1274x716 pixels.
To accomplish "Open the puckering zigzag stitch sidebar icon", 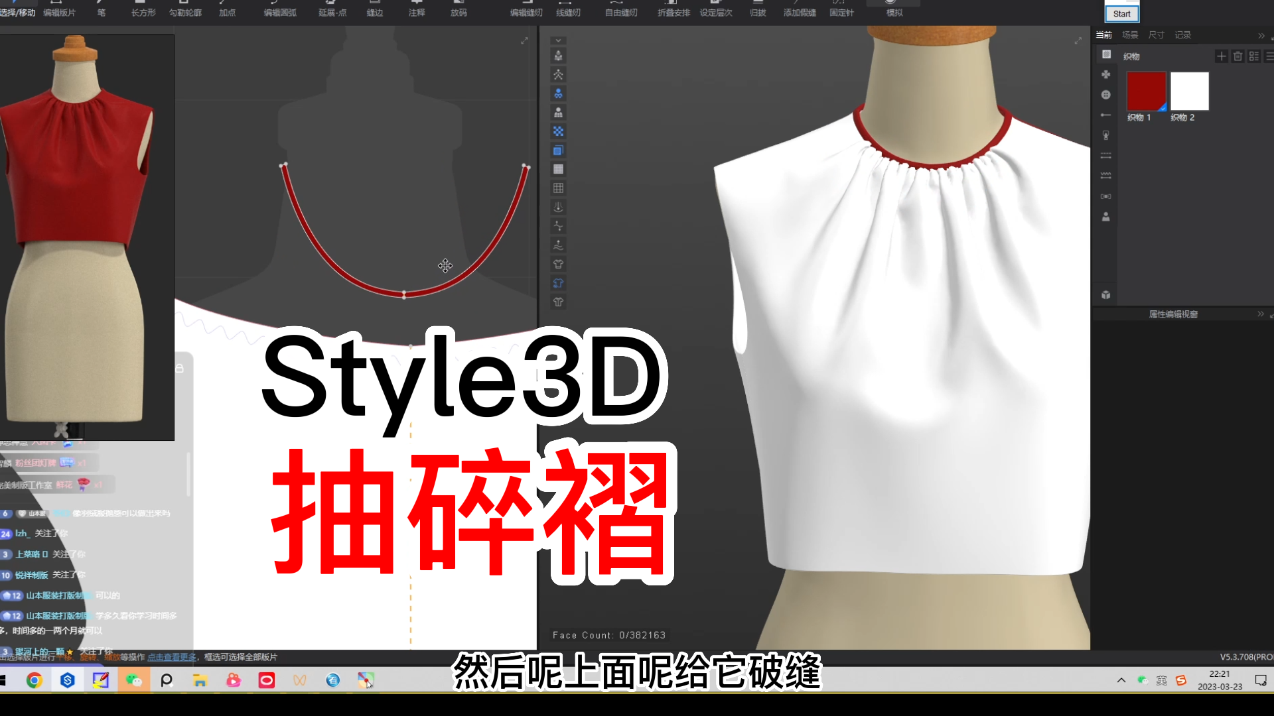I will [x=1106, y=176].
